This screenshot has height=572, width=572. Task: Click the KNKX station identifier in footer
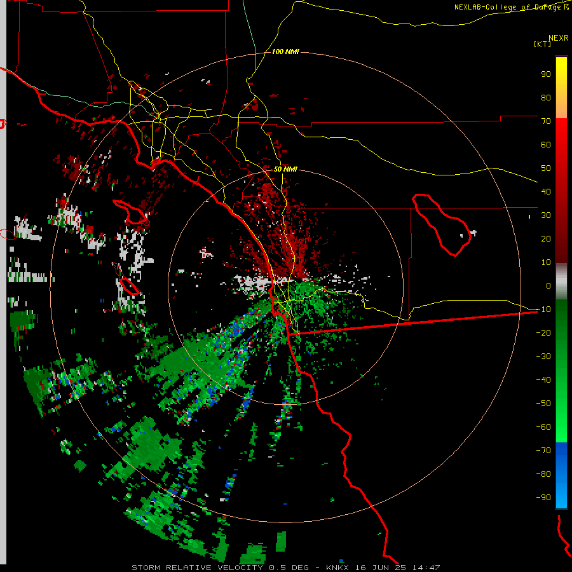pos(338,568)
